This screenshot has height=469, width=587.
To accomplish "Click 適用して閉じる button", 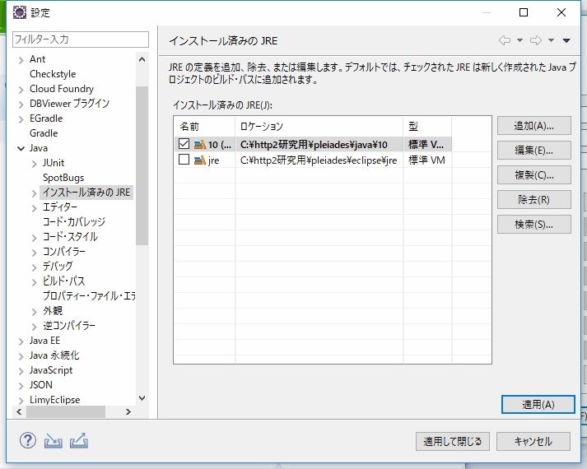I will click(452, 442).
